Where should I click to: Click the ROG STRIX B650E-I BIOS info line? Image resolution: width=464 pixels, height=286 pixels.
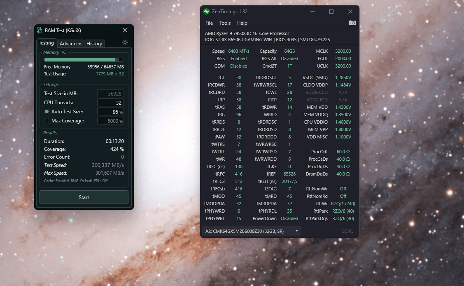(x=267, y=40)
